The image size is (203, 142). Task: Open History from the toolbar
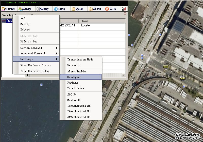point(42,9)
